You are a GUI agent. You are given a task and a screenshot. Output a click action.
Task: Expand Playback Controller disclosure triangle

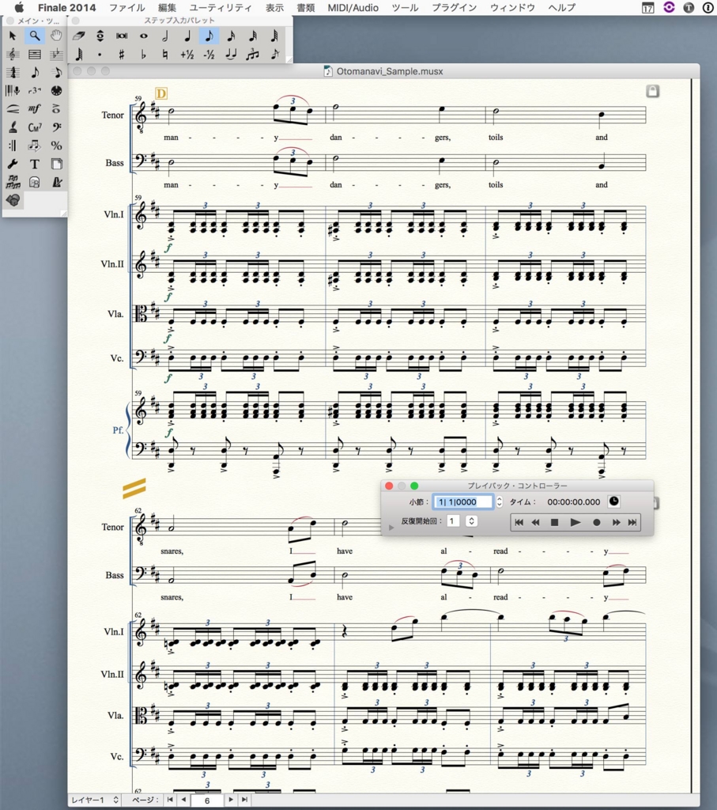click(391, 528)
